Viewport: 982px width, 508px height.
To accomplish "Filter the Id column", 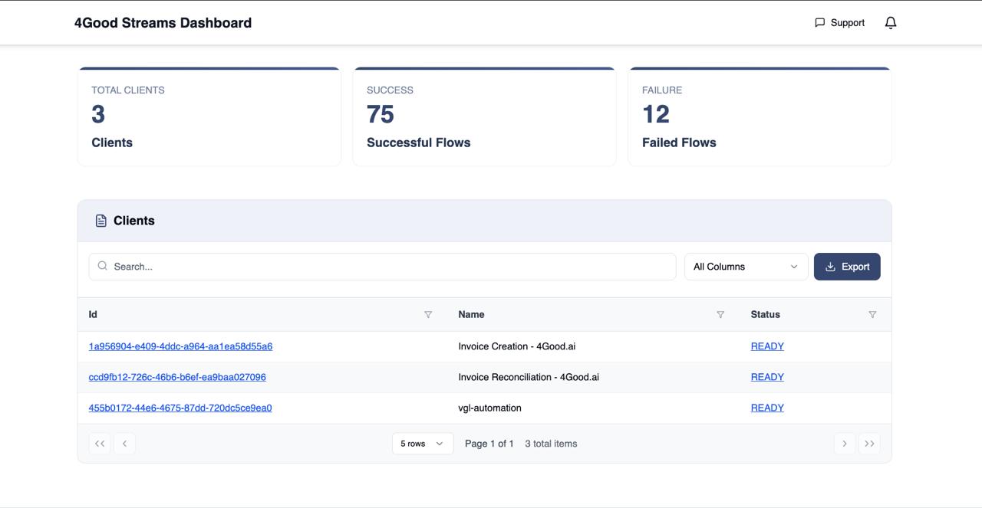I will 428,315.
